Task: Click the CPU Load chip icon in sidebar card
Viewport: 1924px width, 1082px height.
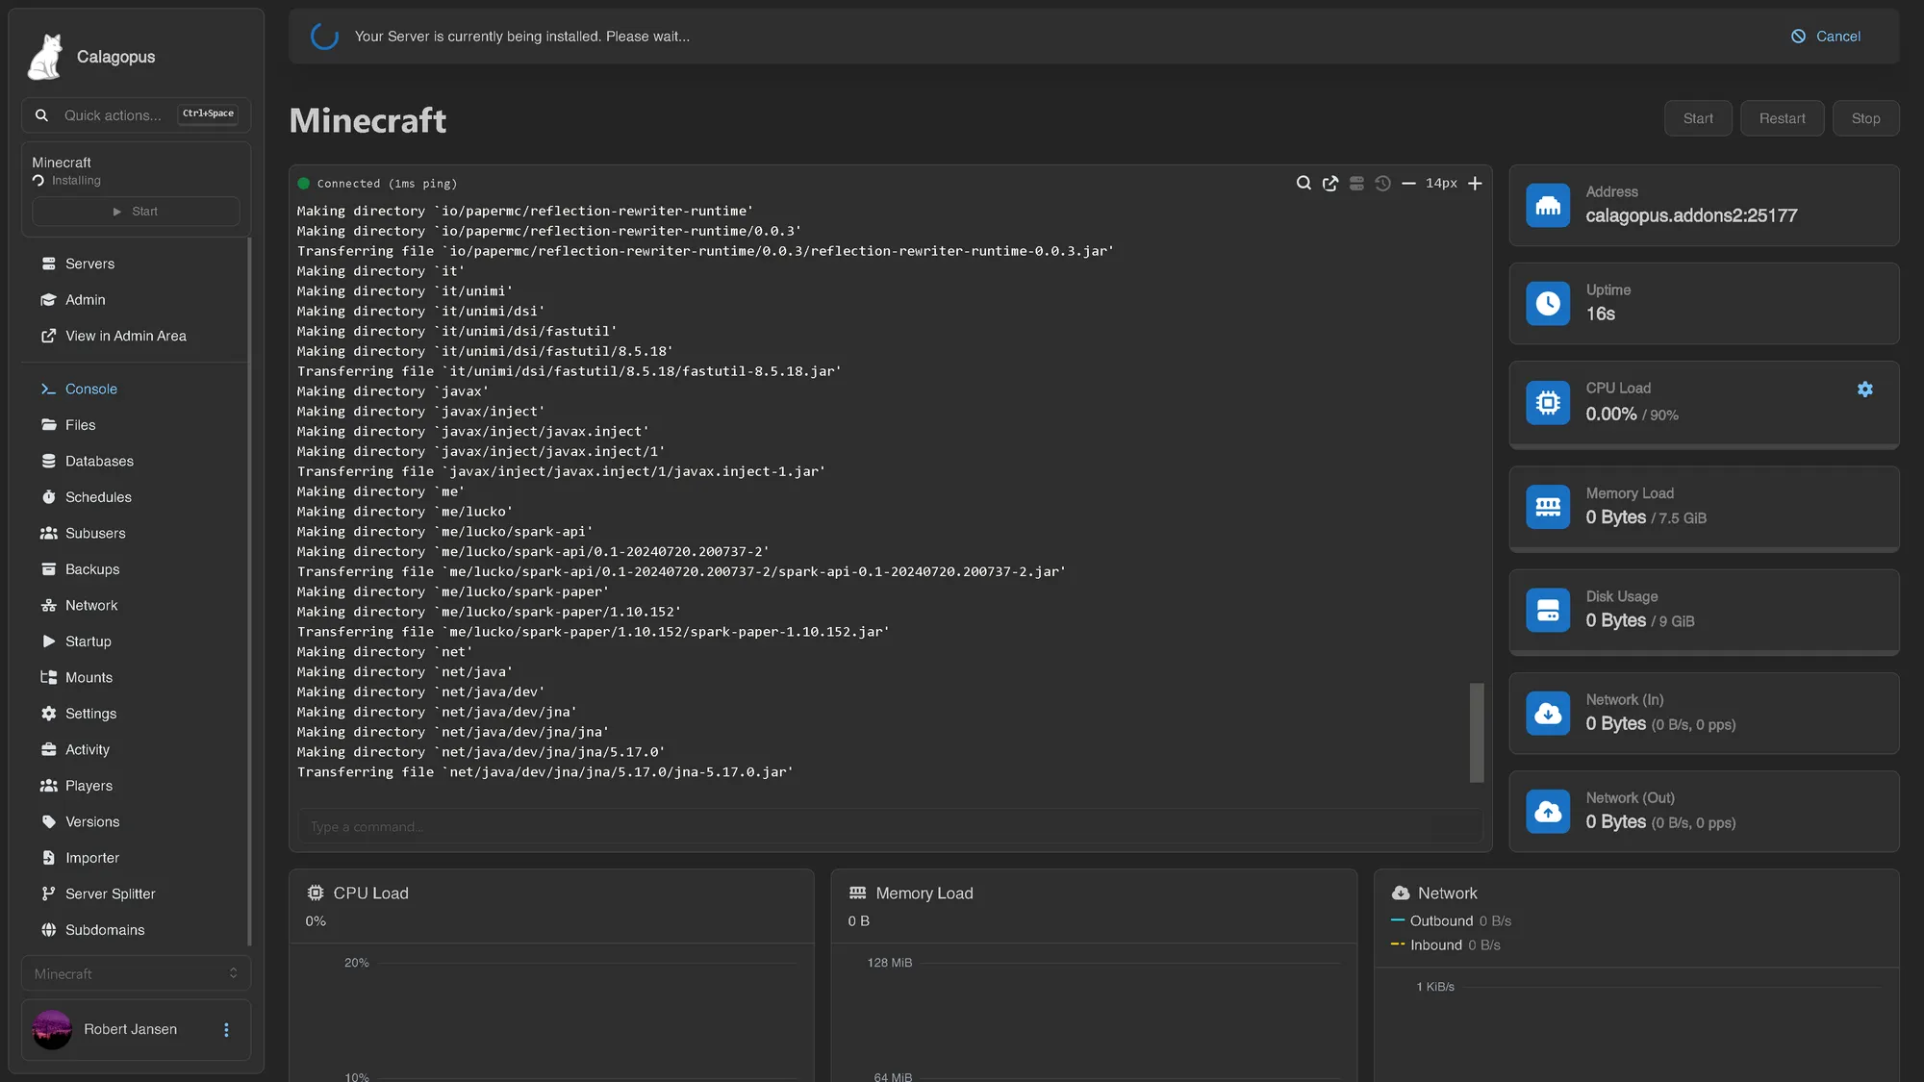Action: tap(1548, 402)
